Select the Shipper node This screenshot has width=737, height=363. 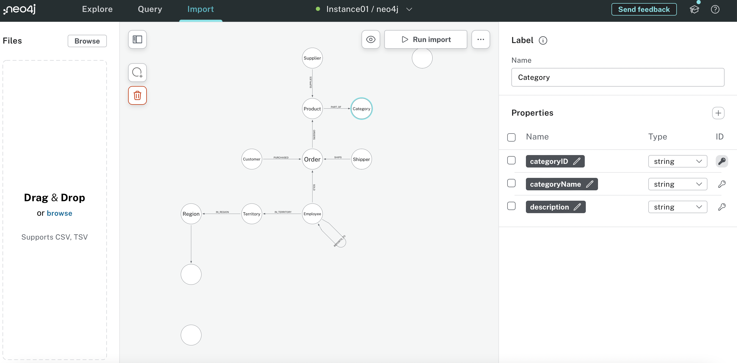361,159
